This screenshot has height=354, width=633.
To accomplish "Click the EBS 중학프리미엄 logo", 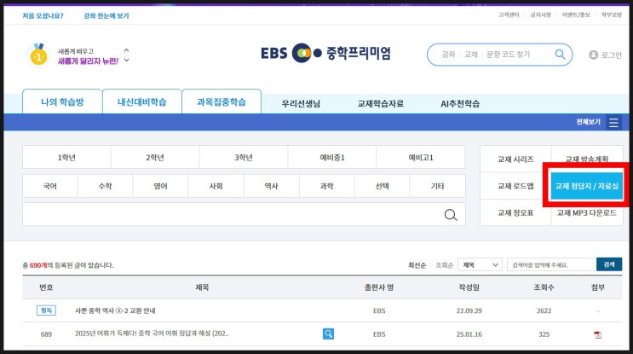I will (x=325, y=53).
